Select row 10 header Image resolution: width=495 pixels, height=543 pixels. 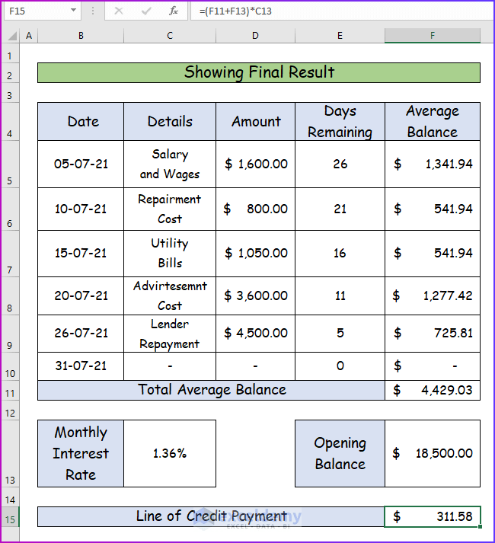(10, 366)
